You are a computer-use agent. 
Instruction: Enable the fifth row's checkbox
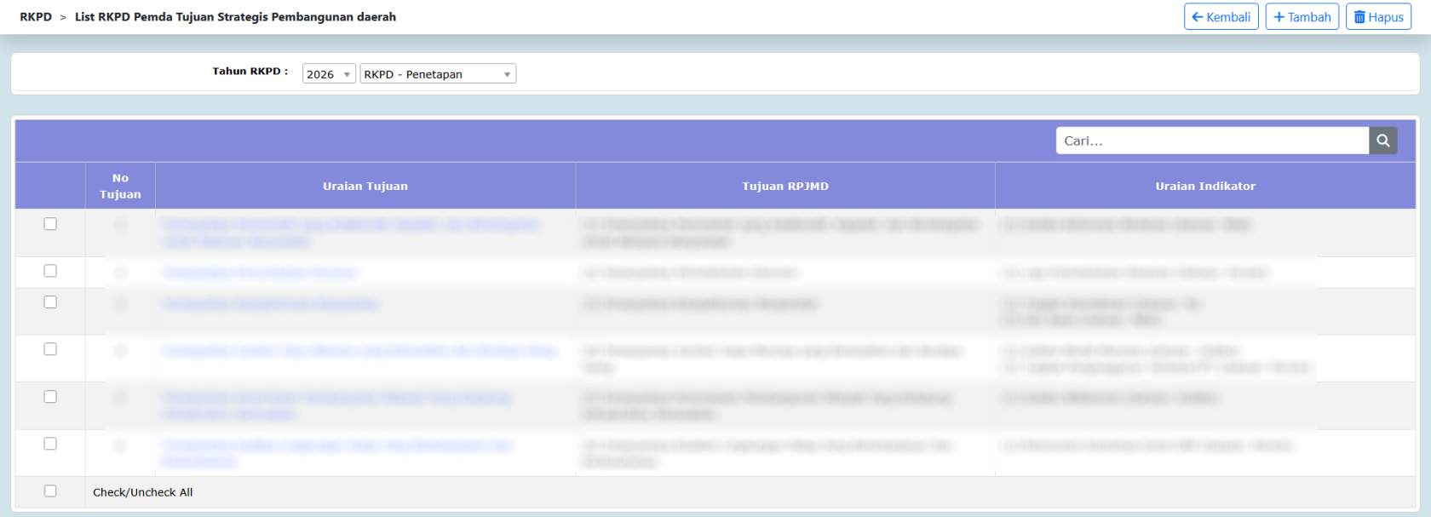[x=50, y=397]
